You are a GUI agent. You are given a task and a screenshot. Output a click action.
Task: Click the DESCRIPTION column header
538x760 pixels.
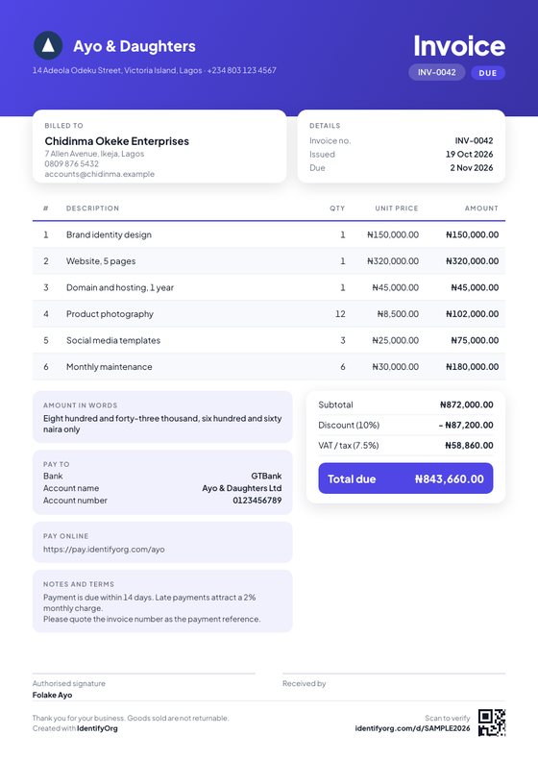92,208
